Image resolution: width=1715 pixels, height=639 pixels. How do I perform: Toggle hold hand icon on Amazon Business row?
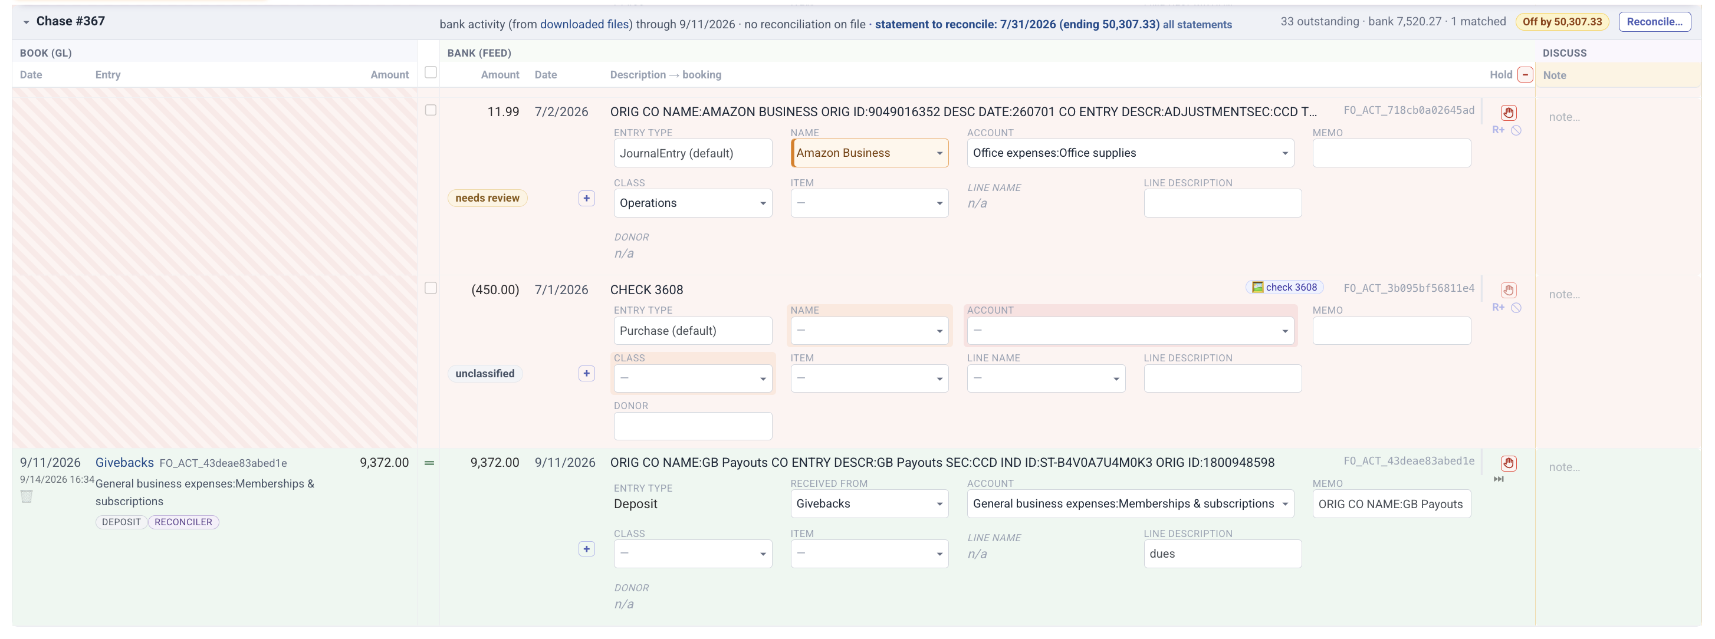pos(1508,113)
